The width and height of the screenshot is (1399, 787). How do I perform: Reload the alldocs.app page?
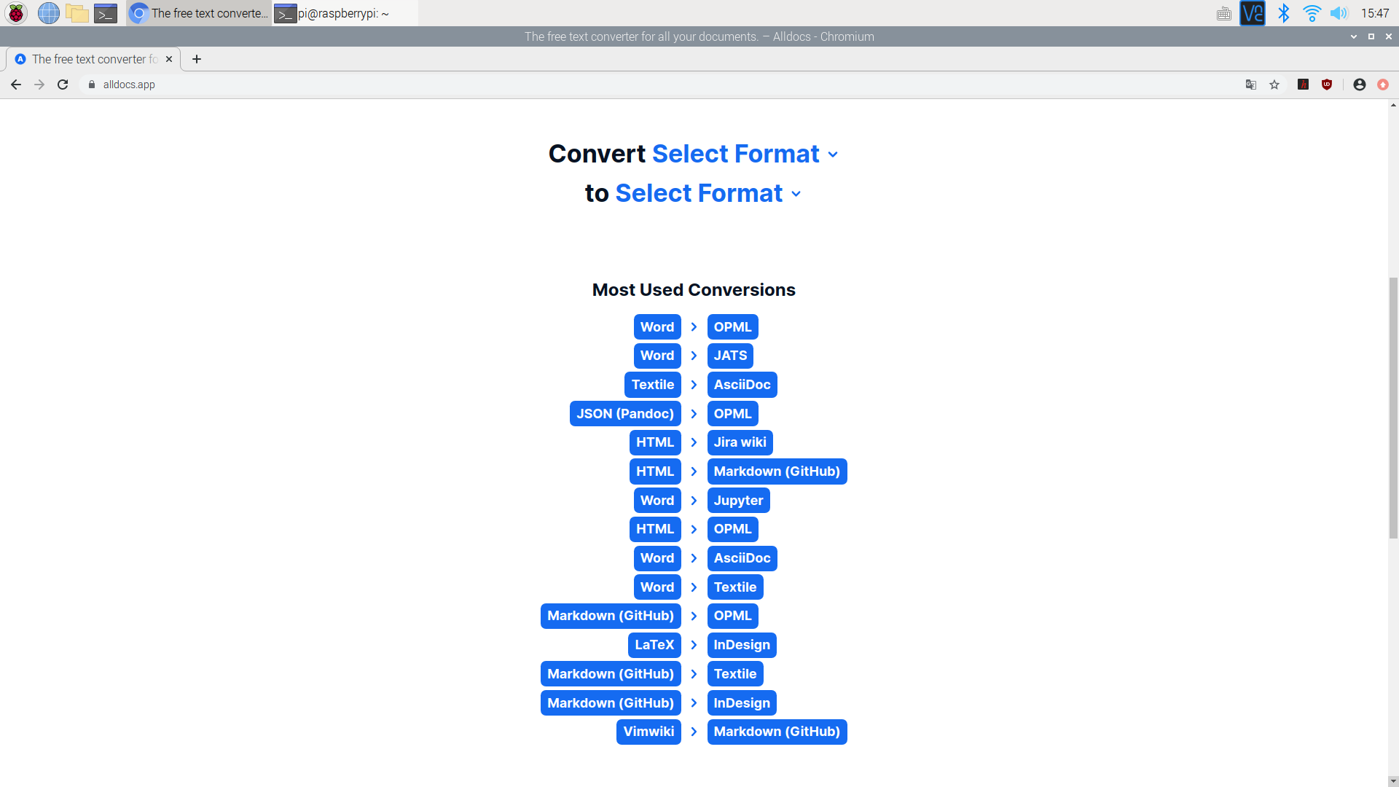pos(63,85)
